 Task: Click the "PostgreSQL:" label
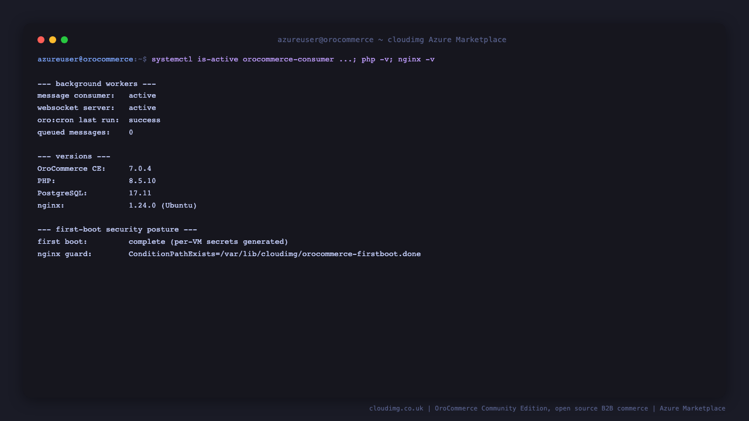pyautogui.click(x=62, y=194)
